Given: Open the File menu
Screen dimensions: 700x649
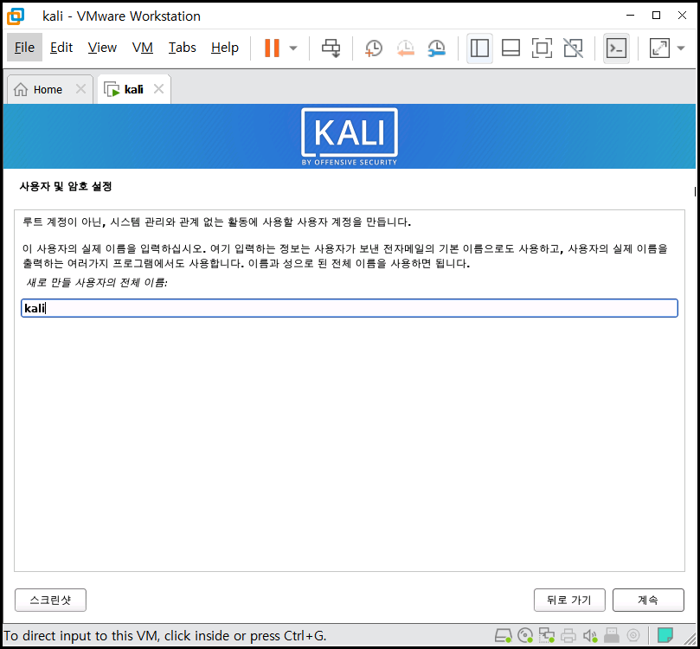Looking at the screenshot, I should tap(24, 48).
